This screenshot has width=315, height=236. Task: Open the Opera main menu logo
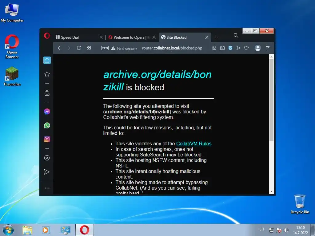point(47,36)
